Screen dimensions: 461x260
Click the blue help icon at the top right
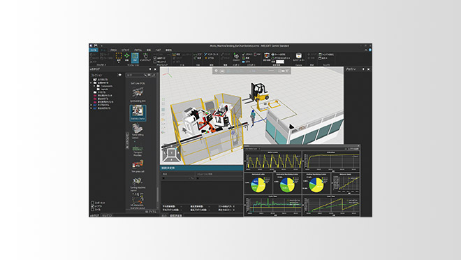coord(370,50)
